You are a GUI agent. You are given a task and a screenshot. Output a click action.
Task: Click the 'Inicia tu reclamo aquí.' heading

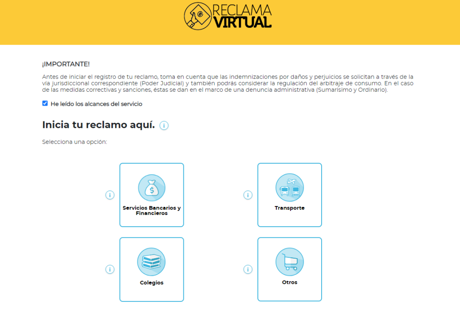(x=98, y=125)
